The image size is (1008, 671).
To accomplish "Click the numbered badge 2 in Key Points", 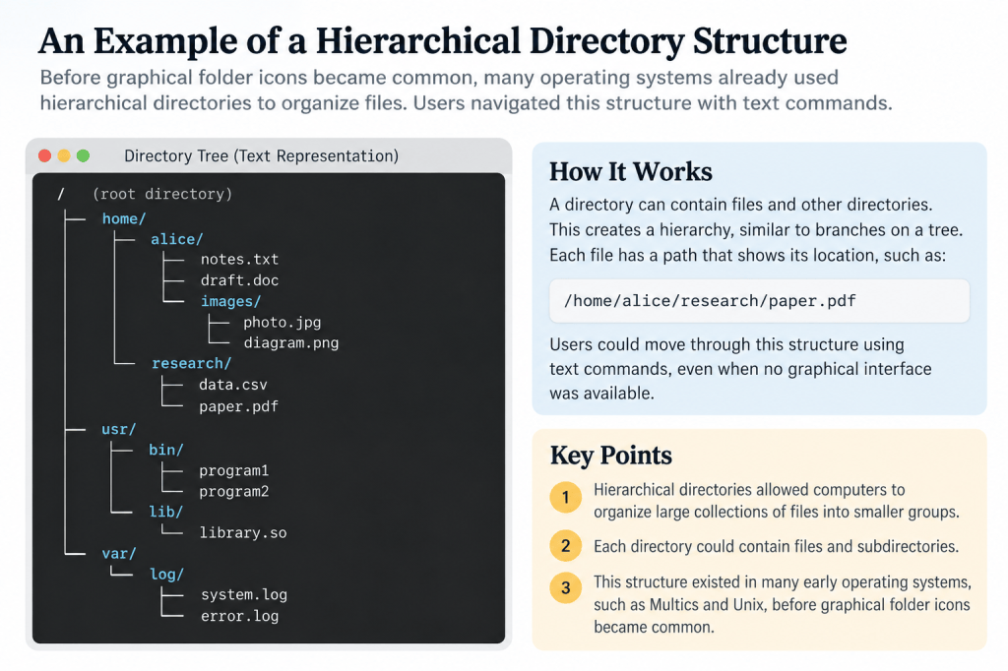I will tap(566, 546).
